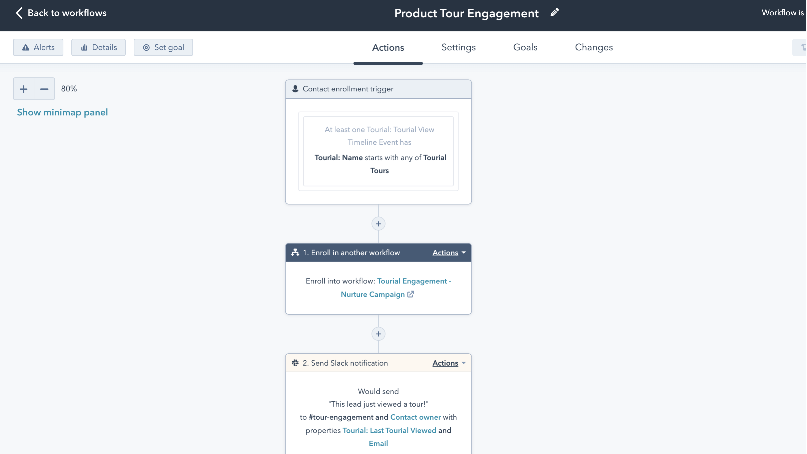The width and height of the screenshot is (807, 454).
Task: Click workflow icon on step 1 header
Action: tap(295, 253)
